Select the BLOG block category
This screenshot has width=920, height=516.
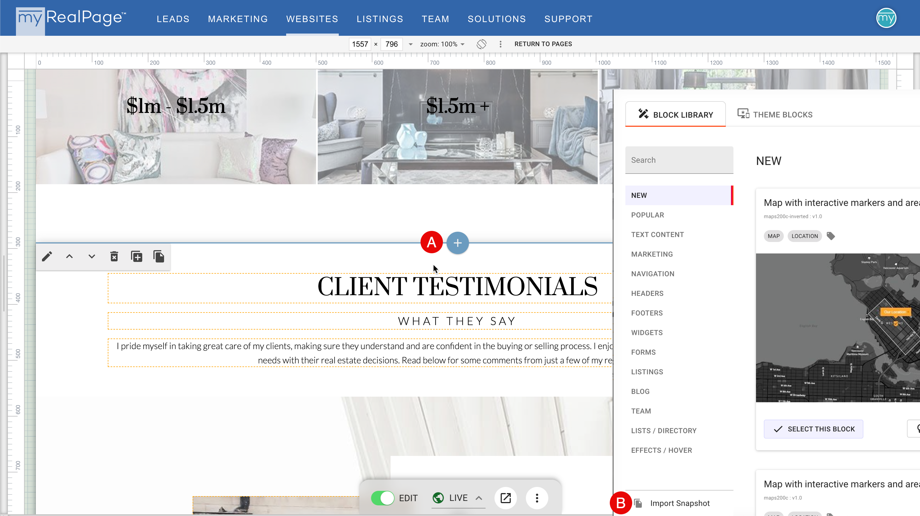(x=679, y=392)
